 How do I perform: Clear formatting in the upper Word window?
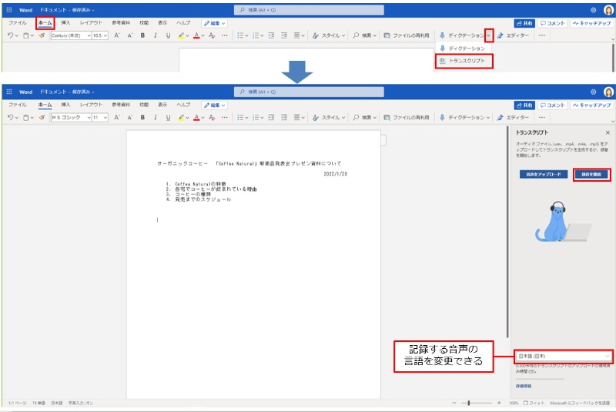point(212,35)
